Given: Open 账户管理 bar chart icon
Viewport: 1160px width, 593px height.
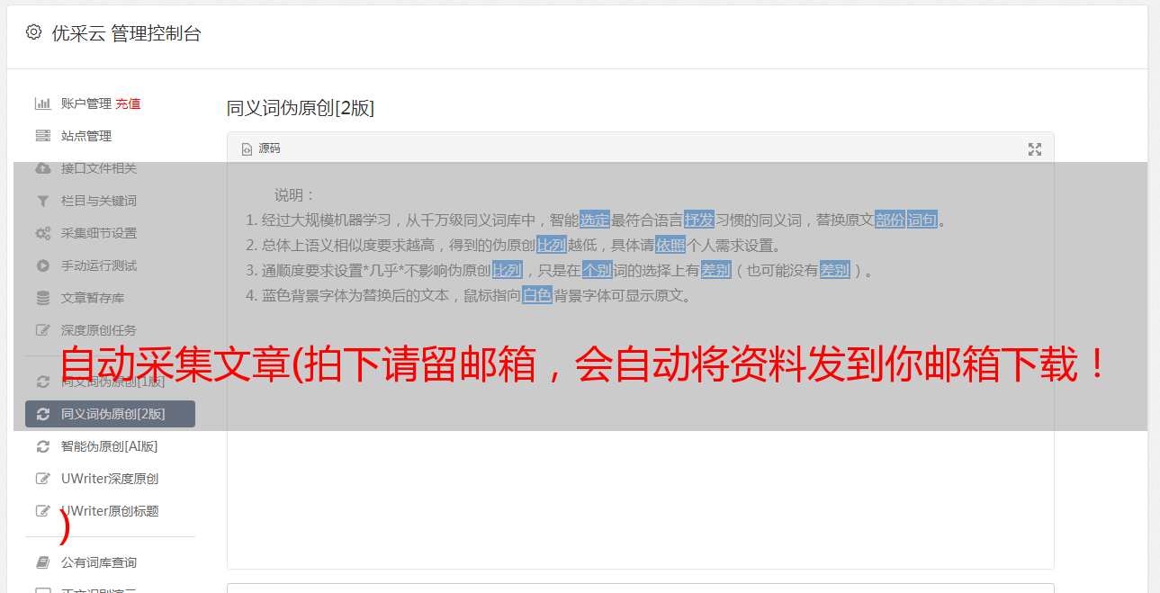Looking at the screenshot, I should click(x=42, y=103).
